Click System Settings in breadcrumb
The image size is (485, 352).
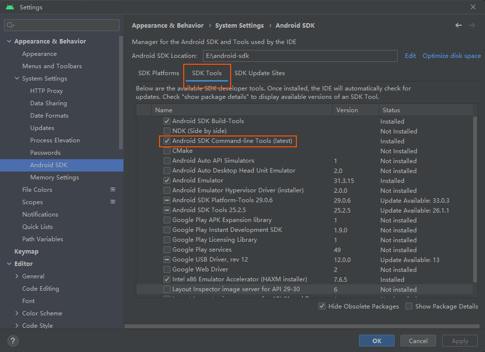click(x=240, y=25)
